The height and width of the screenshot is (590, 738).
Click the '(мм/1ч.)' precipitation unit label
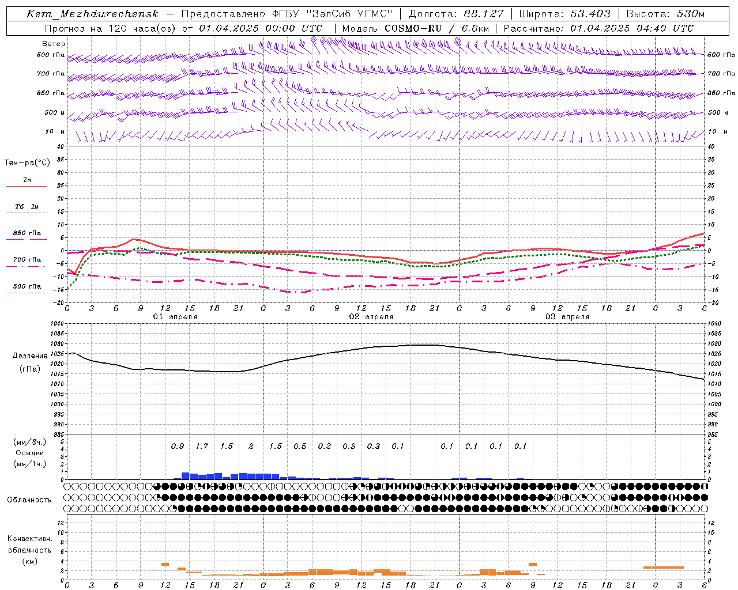pos(30,464)
